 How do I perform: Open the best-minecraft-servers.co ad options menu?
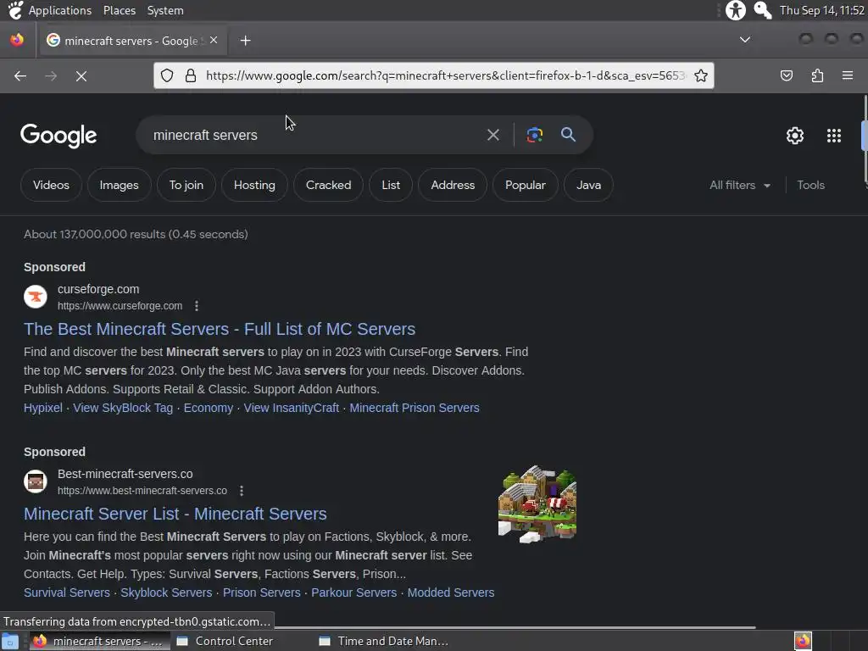pos(242,491)
